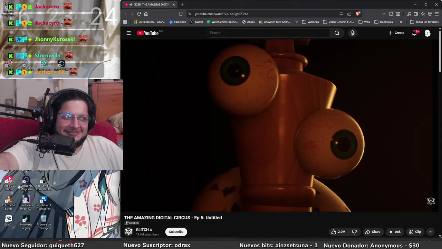This screenshot has height=249, width=442.
Task: Select VLC media player desktop icon
Action: coord(9,203)
